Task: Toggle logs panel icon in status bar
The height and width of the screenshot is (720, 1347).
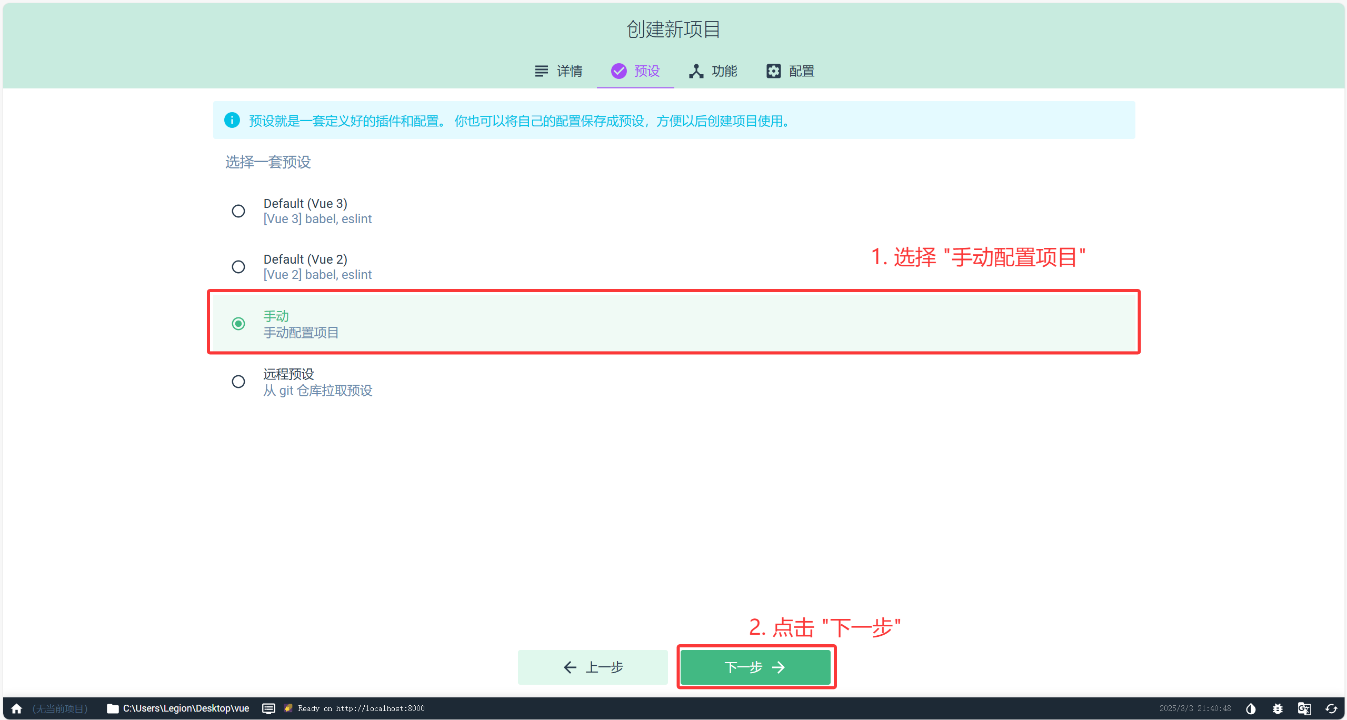Action: (x=268, y=708)
